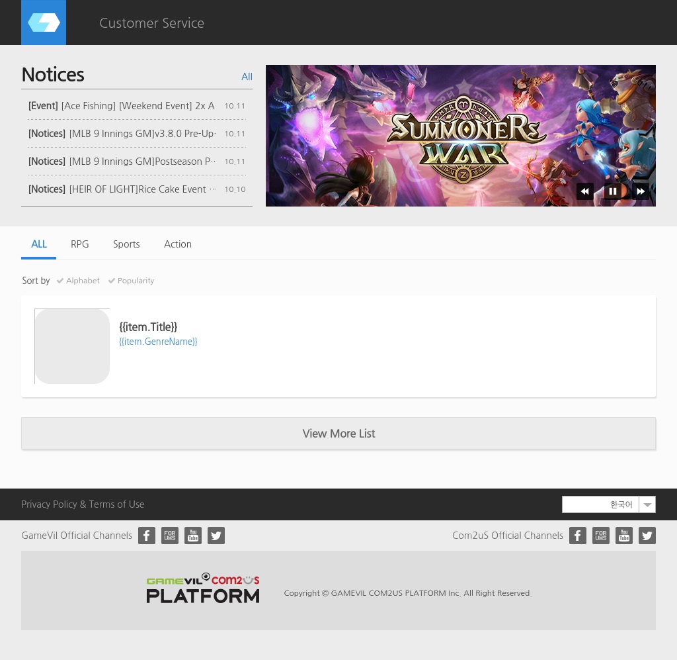
Task: Click the Notices heading
Action: click(x=53, y=74)
